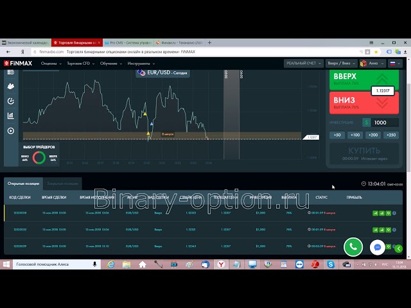
Task: Expand the Вверх / Вниз option type dropdown
Action: click(x=340, y=64)
